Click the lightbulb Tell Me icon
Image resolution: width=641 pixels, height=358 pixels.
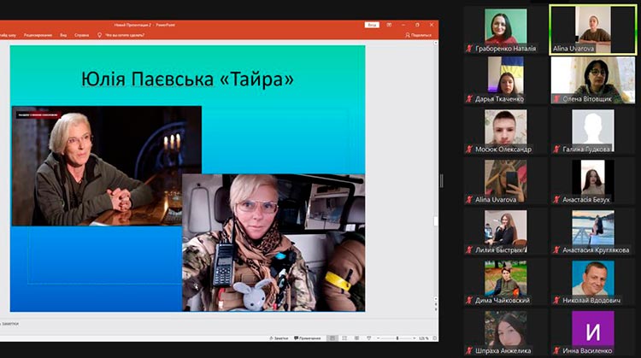coord(99,35)
